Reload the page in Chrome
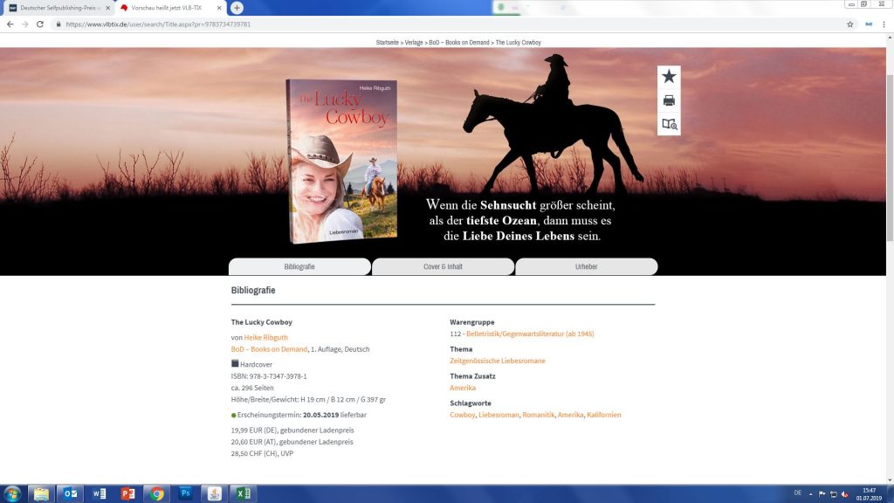The image size is (894, 503). (40, 24)
